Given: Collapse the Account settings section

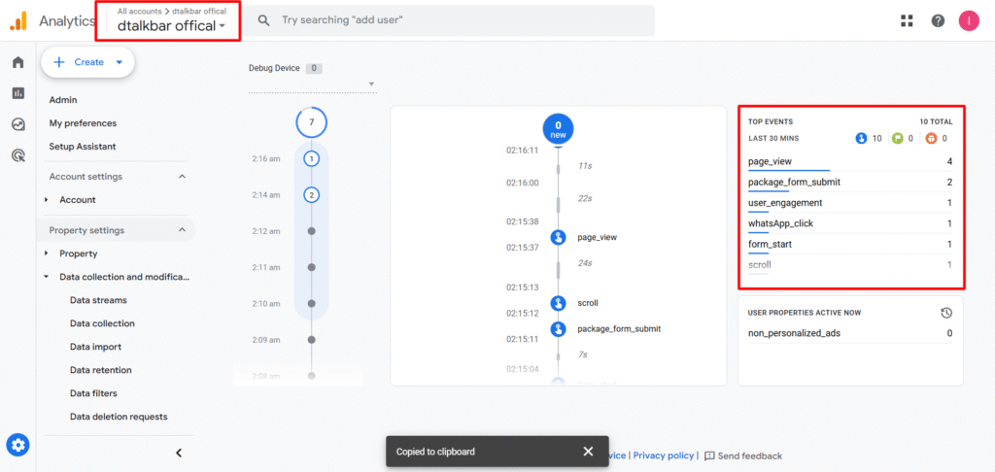Looking at the screenshot, I should pyautogui.click(x=182, y=177).
